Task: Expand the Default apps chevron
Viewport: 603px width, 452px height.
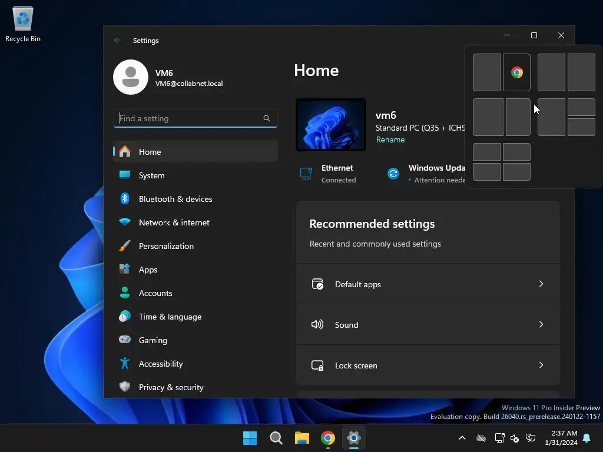Action: [541, 284]
